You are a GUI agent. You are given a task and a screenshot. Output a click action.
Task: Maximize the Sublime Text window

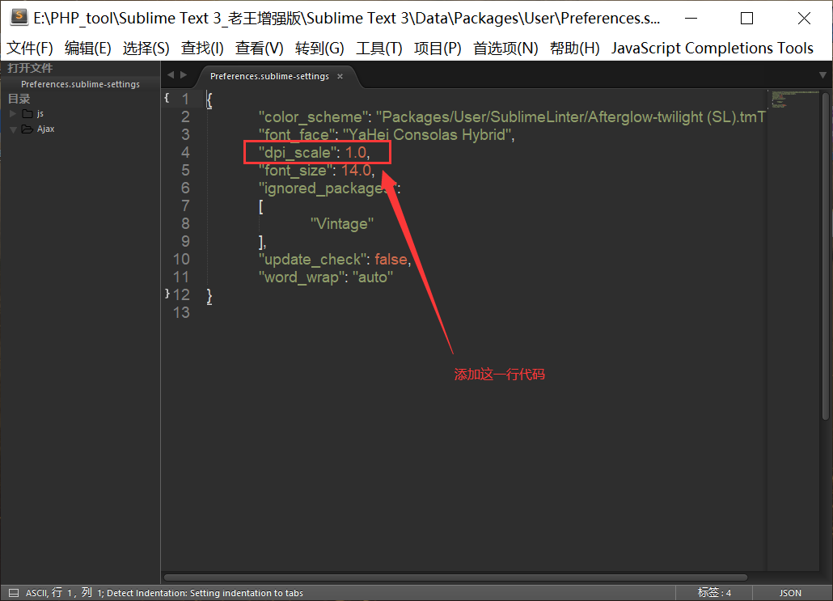[746, 18]
